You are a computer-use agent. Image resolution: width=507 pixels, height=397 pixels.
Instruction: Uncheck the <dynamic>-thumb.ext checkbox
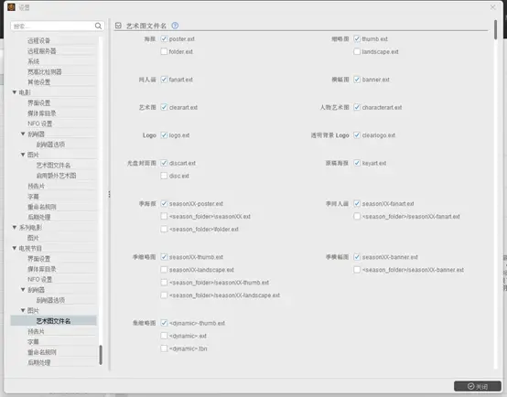tap(164, 323)
